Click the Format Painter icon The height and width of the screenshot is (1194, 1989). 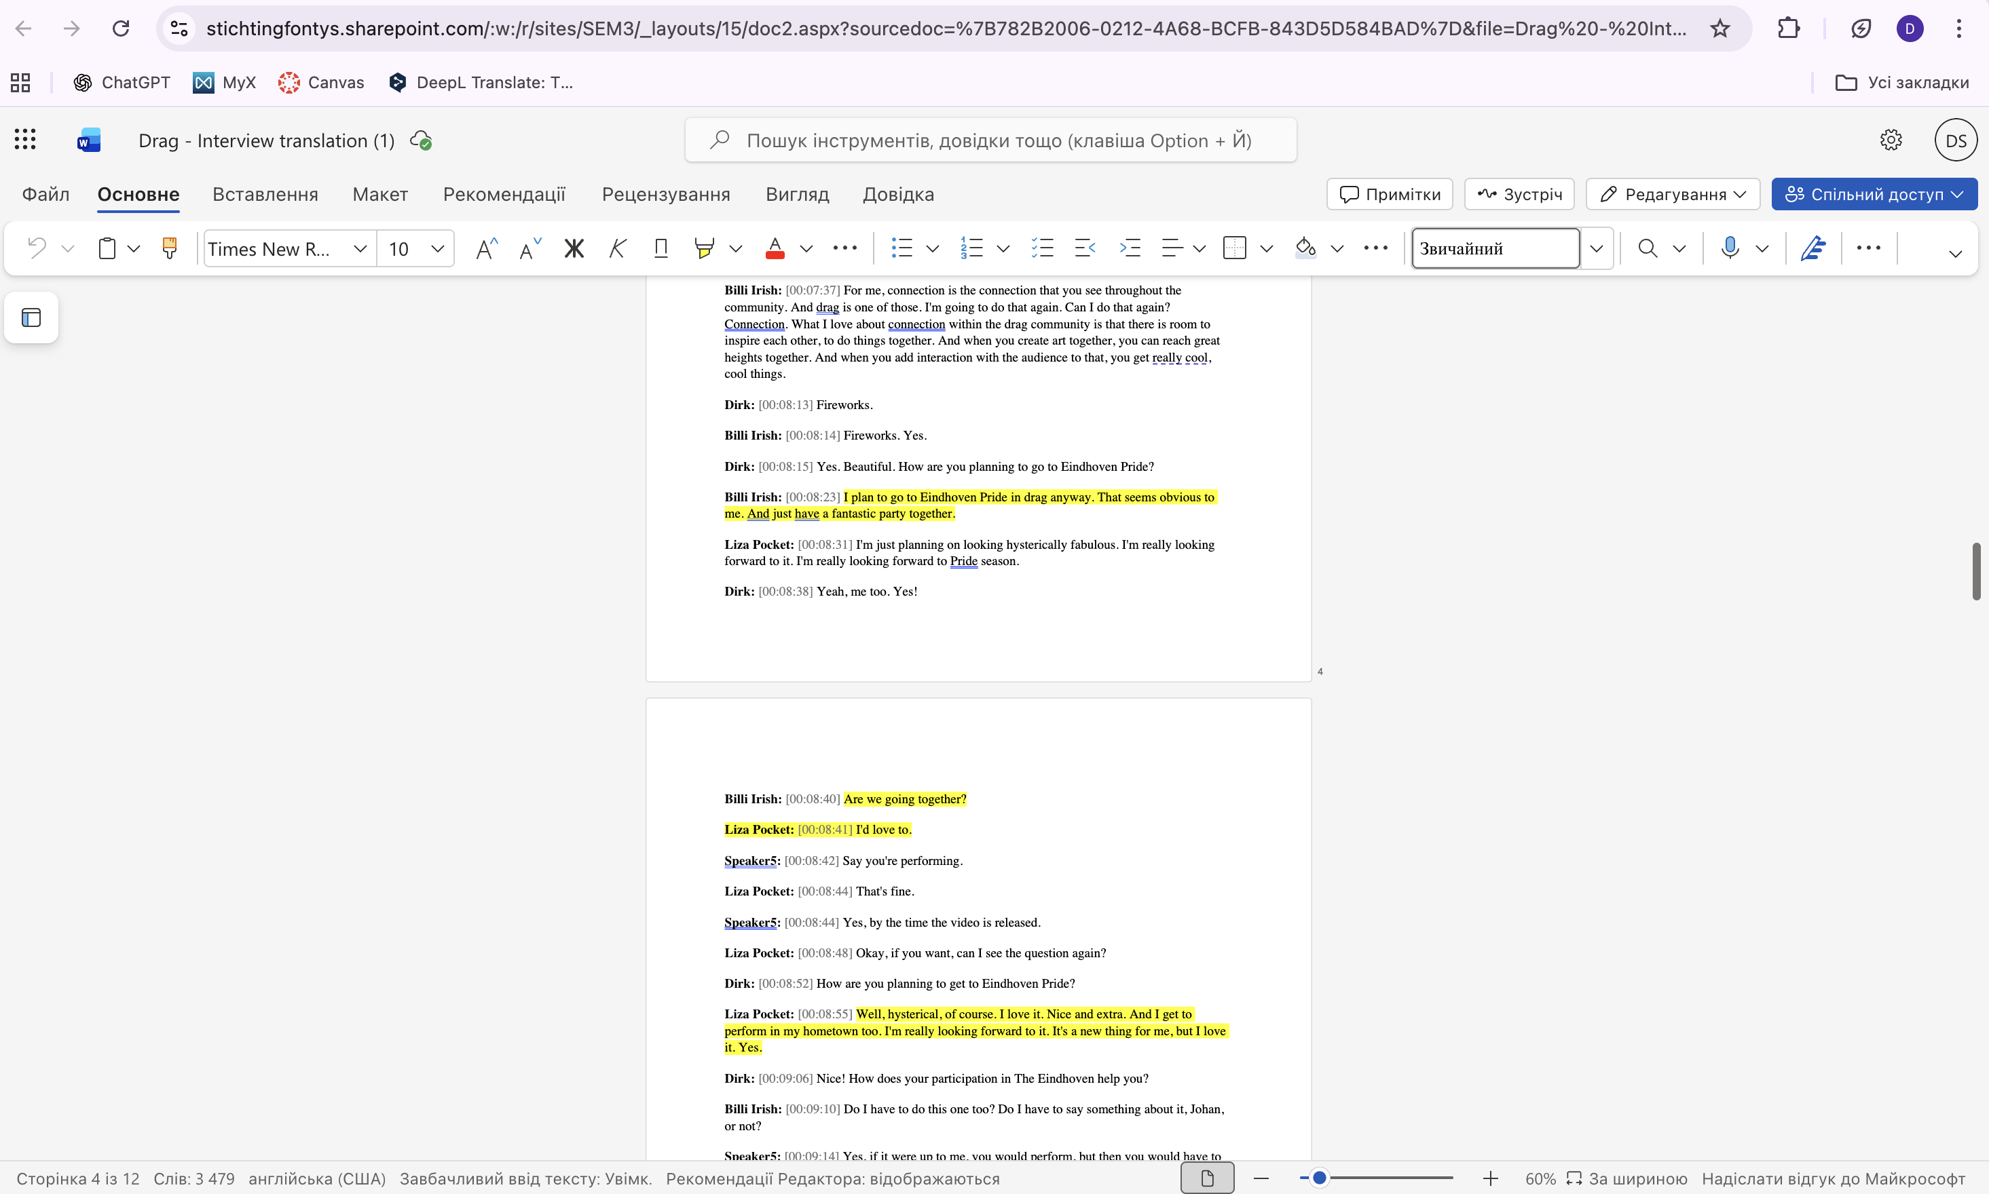(169, 248)
